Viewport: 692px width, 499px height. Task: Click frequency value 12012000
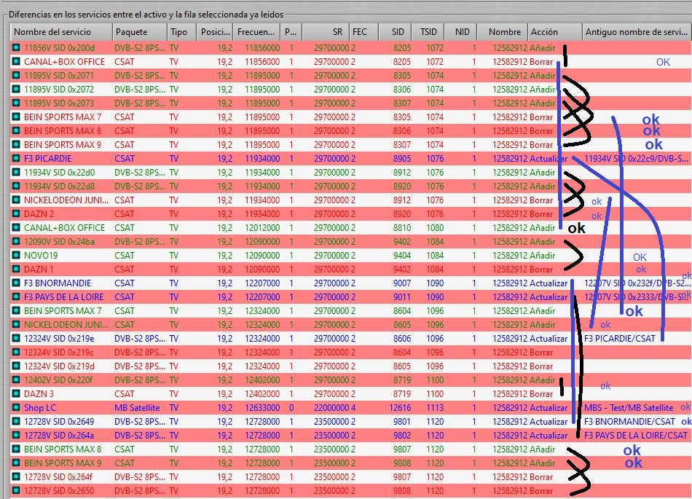point(262,228)
